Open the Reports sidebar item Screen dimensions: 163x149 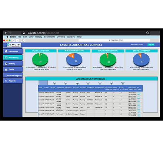pyautogui.click(x=13, y=81)
